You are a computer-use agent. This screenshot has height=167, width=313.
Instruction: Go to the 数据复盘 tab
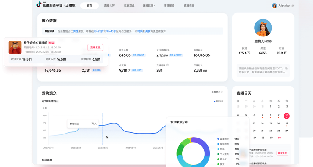coord(130,6)
